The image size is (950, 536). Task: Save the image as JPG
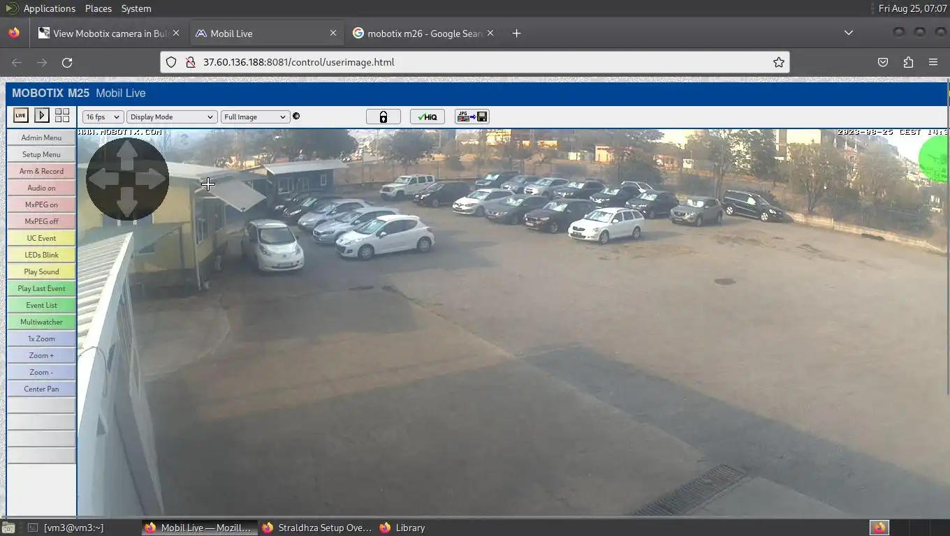[x=472, y=117]
